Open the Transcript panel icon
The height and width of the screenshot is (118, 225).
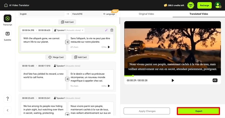click(x=7, y=18)
